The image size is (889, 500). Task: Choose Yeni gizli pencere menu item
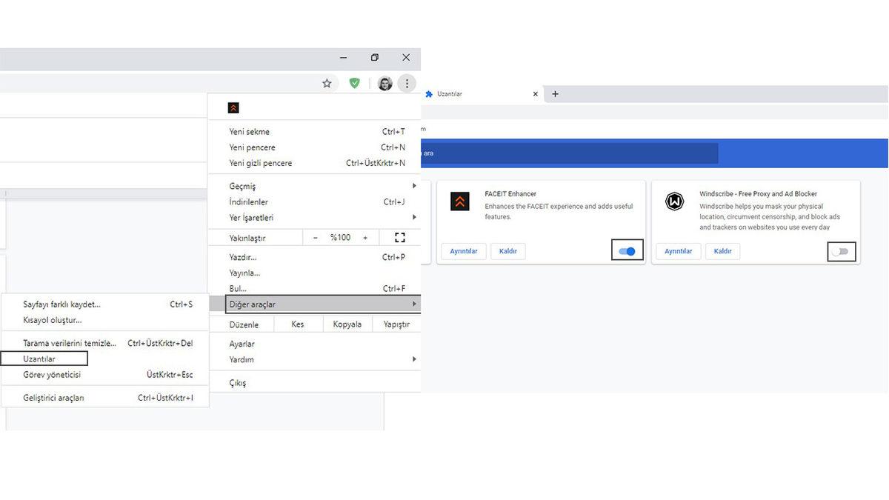click(261, 163)
